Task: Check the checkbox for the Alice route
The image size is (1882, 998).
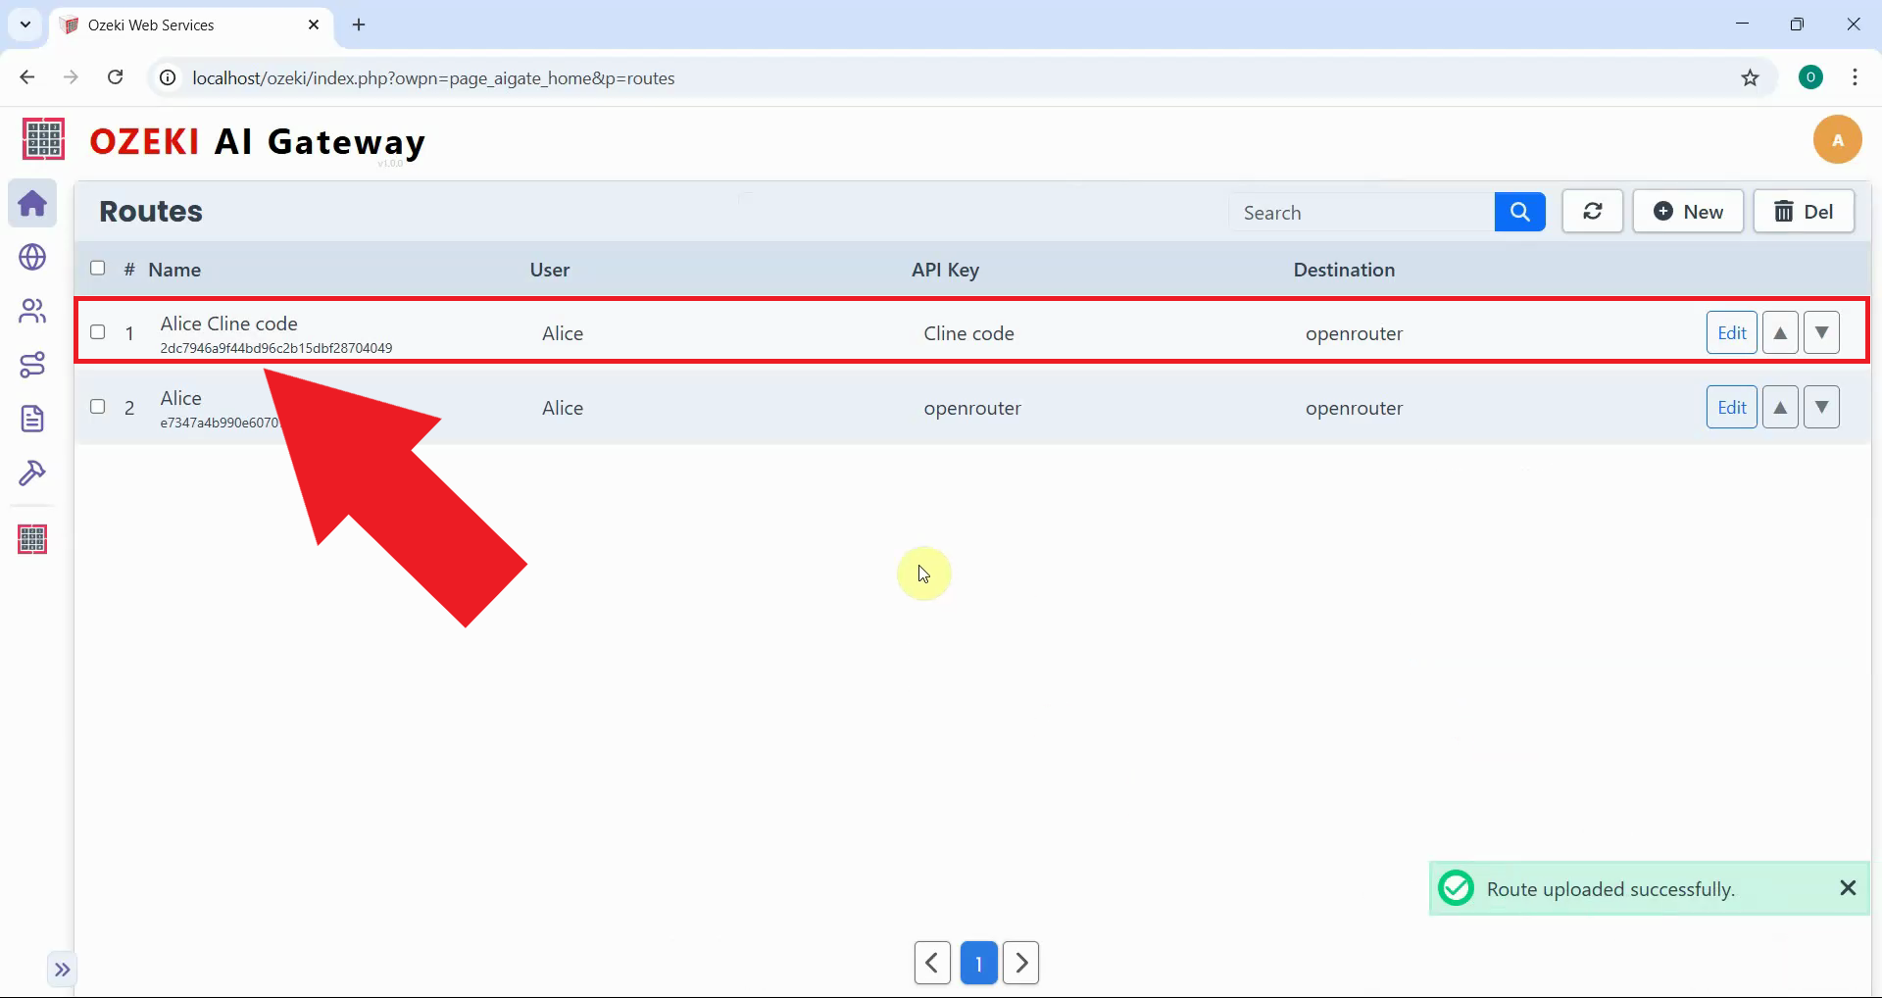Action: [97, 407]
